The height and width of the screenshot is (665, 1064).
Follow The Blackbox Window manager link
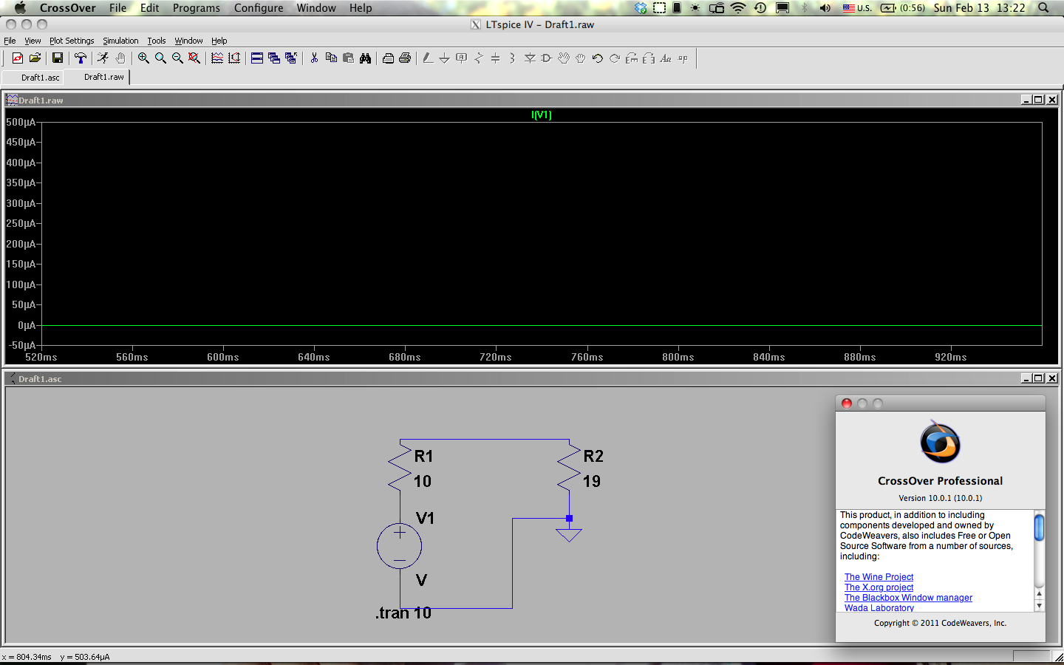(908, 598)
